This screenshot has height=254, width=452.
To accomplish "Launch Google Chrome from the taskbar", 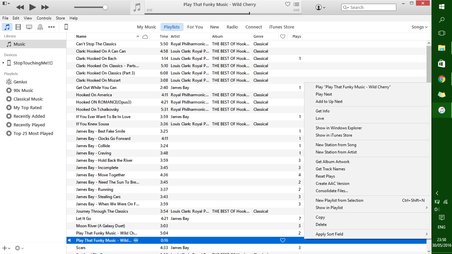I will [x=441, y=79].
